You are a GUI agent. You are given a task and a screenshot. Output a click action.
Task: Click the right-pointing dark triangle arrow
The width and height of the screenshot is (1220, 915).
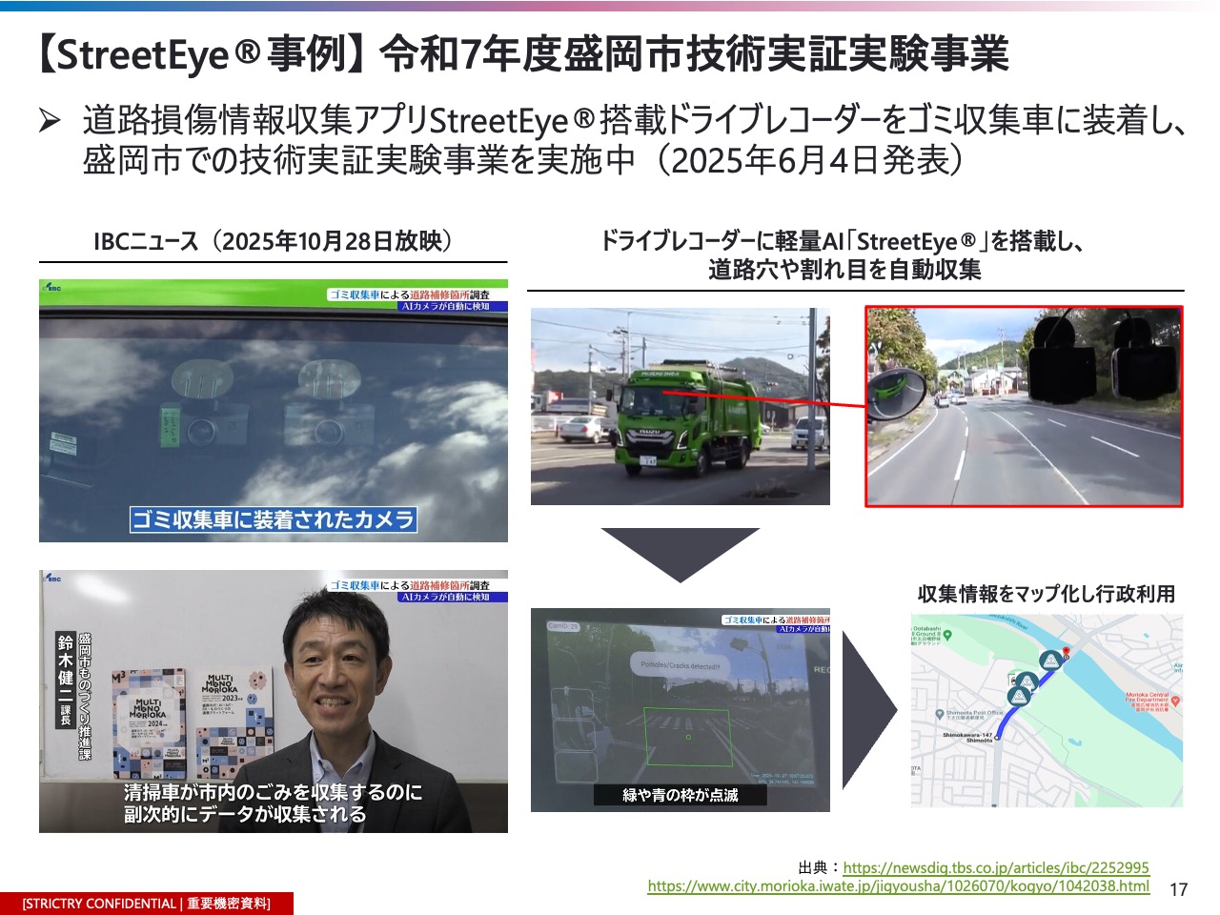pos(868,709)
